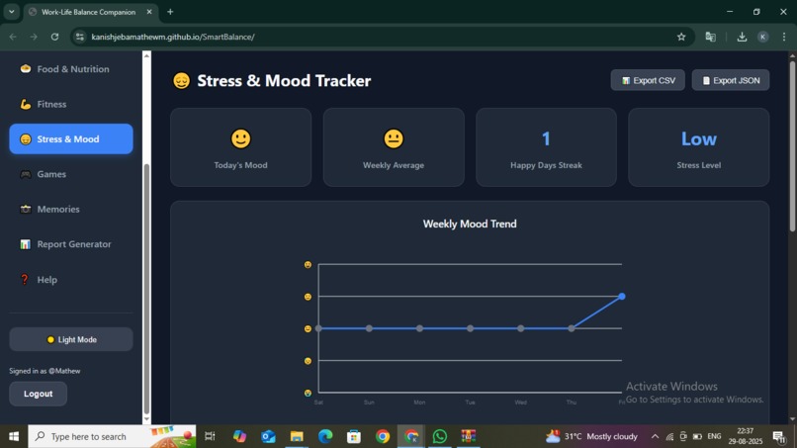
Task: Open WhatsApp from taskbar
Action: click(x=440, y=436)
